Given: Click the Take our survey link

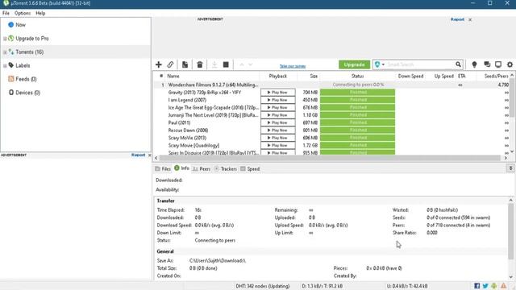Looking at the screenshot, I should coord(293,66).
